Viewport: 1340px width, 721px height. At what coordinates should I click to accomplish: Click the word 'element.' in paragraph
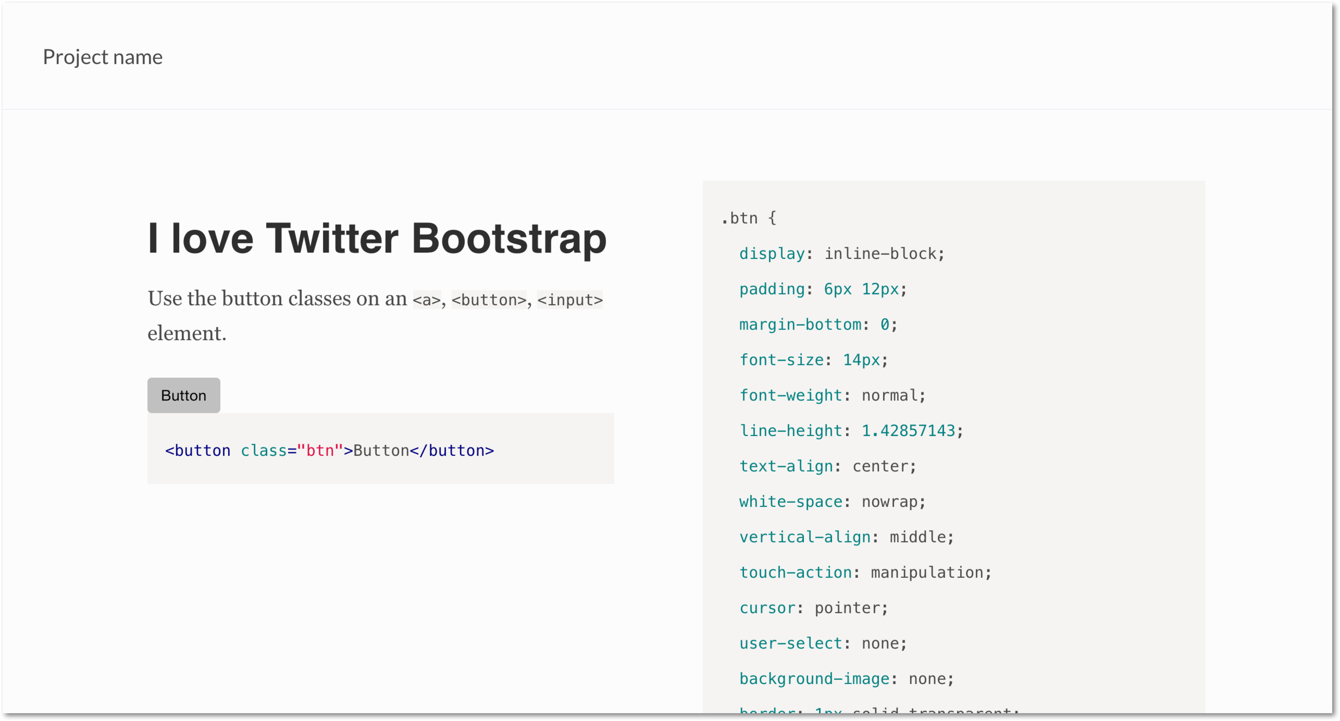pyautogui.click(x=187, y=333)
